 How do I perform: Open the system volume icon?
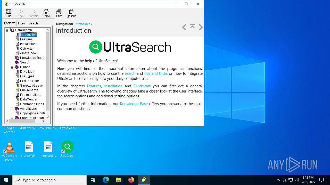(x=297, y=180)
